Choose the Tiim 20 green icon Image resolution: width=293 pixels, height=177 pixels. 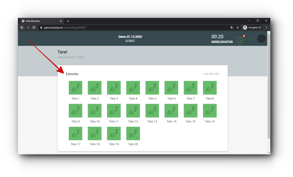coord(133,134)
